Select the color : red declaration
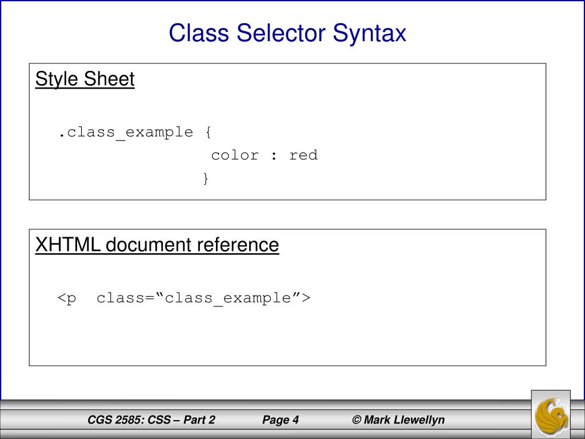The width and height of the screenshot is (585, 439). pos(264,155)
